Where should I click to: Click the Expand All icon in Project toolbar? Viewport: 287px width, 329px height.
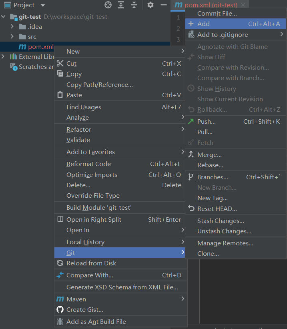pyautogui.click(x=121, y=5)
